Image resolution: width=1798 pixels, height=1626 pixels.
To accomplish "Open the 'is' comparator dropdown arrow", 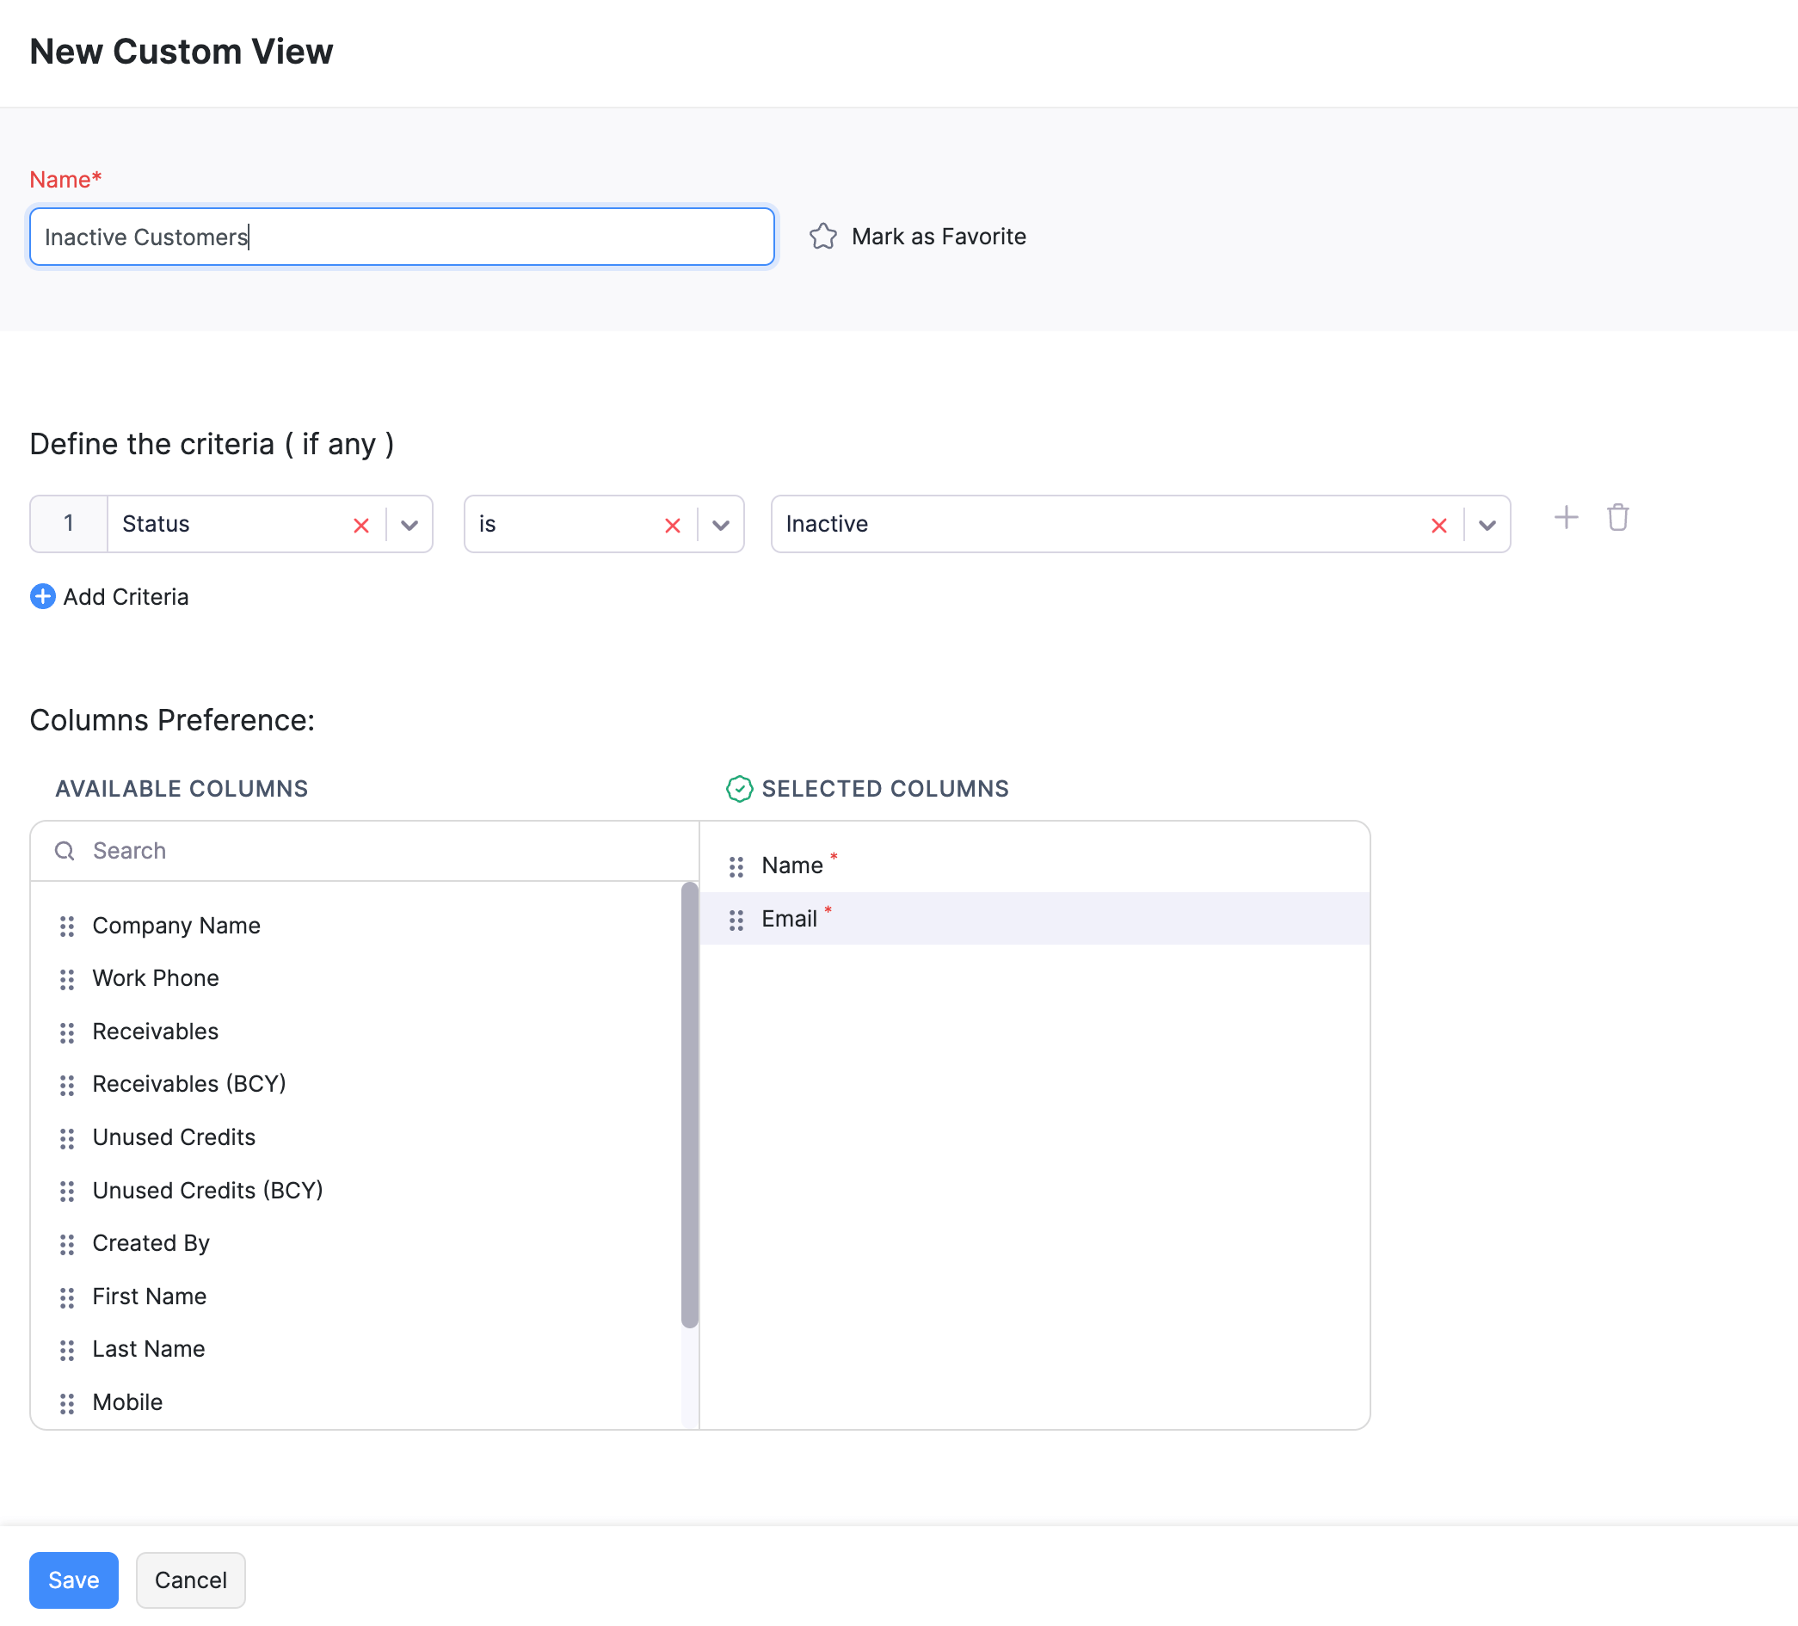I will [721, 525].
